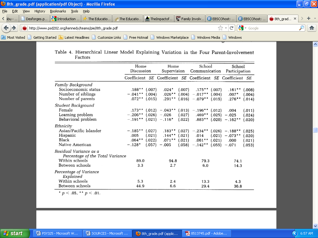Click the Google search input field

pos(272,28)
